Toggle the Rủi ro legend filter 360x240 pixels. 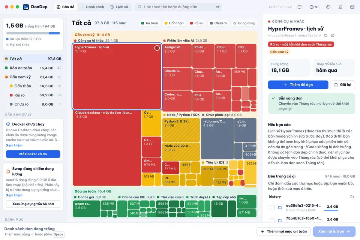(x=196, y=23)
